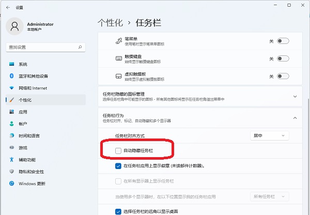The height and width of the screenshot is (215, 310).
Task: Click the search magnifier icon
Action: tap(80, 47)
